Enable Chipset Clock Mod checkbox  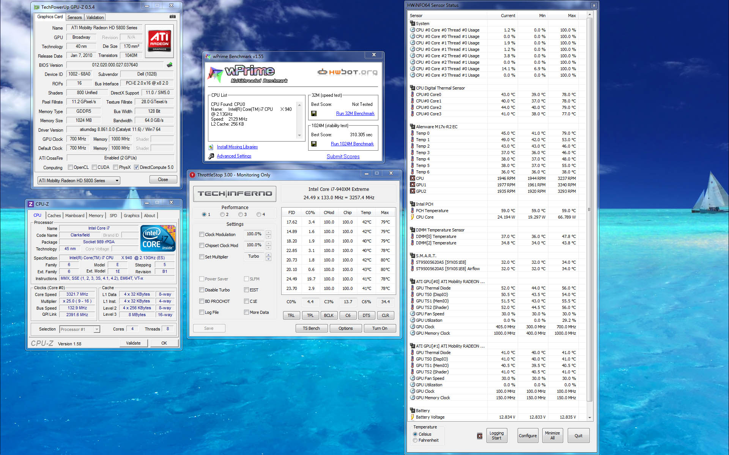tap(202, 246)
